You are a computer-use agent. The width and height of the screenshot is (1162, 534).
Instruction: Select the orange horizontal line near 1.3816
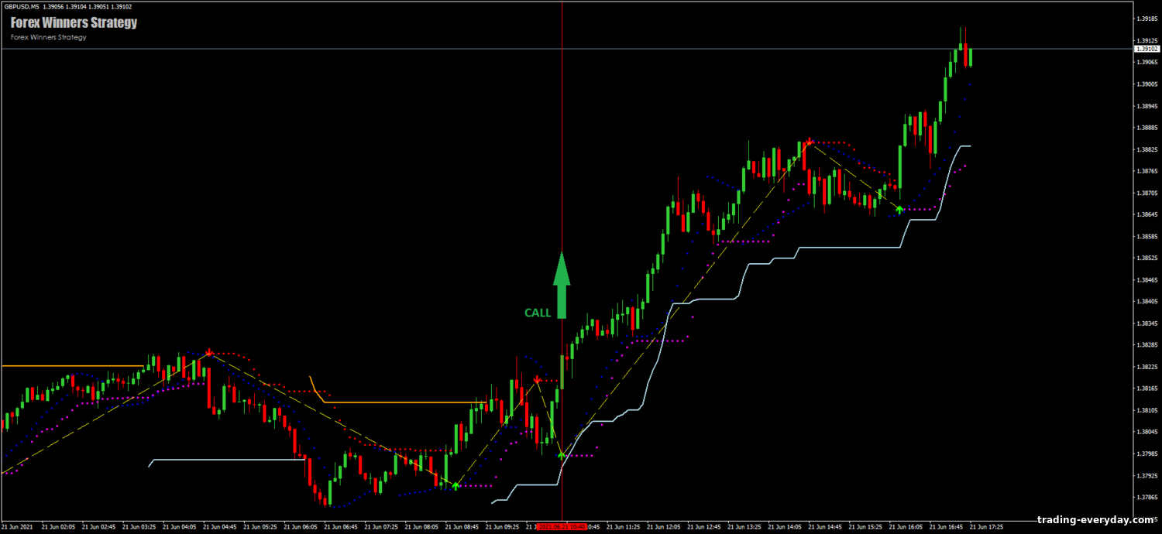tap(403, 402)
